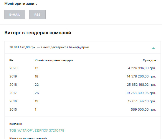Click tender count 12 for 2020
Screen dimensions: 162x139
pyautogui.click(x=36, y=68)
